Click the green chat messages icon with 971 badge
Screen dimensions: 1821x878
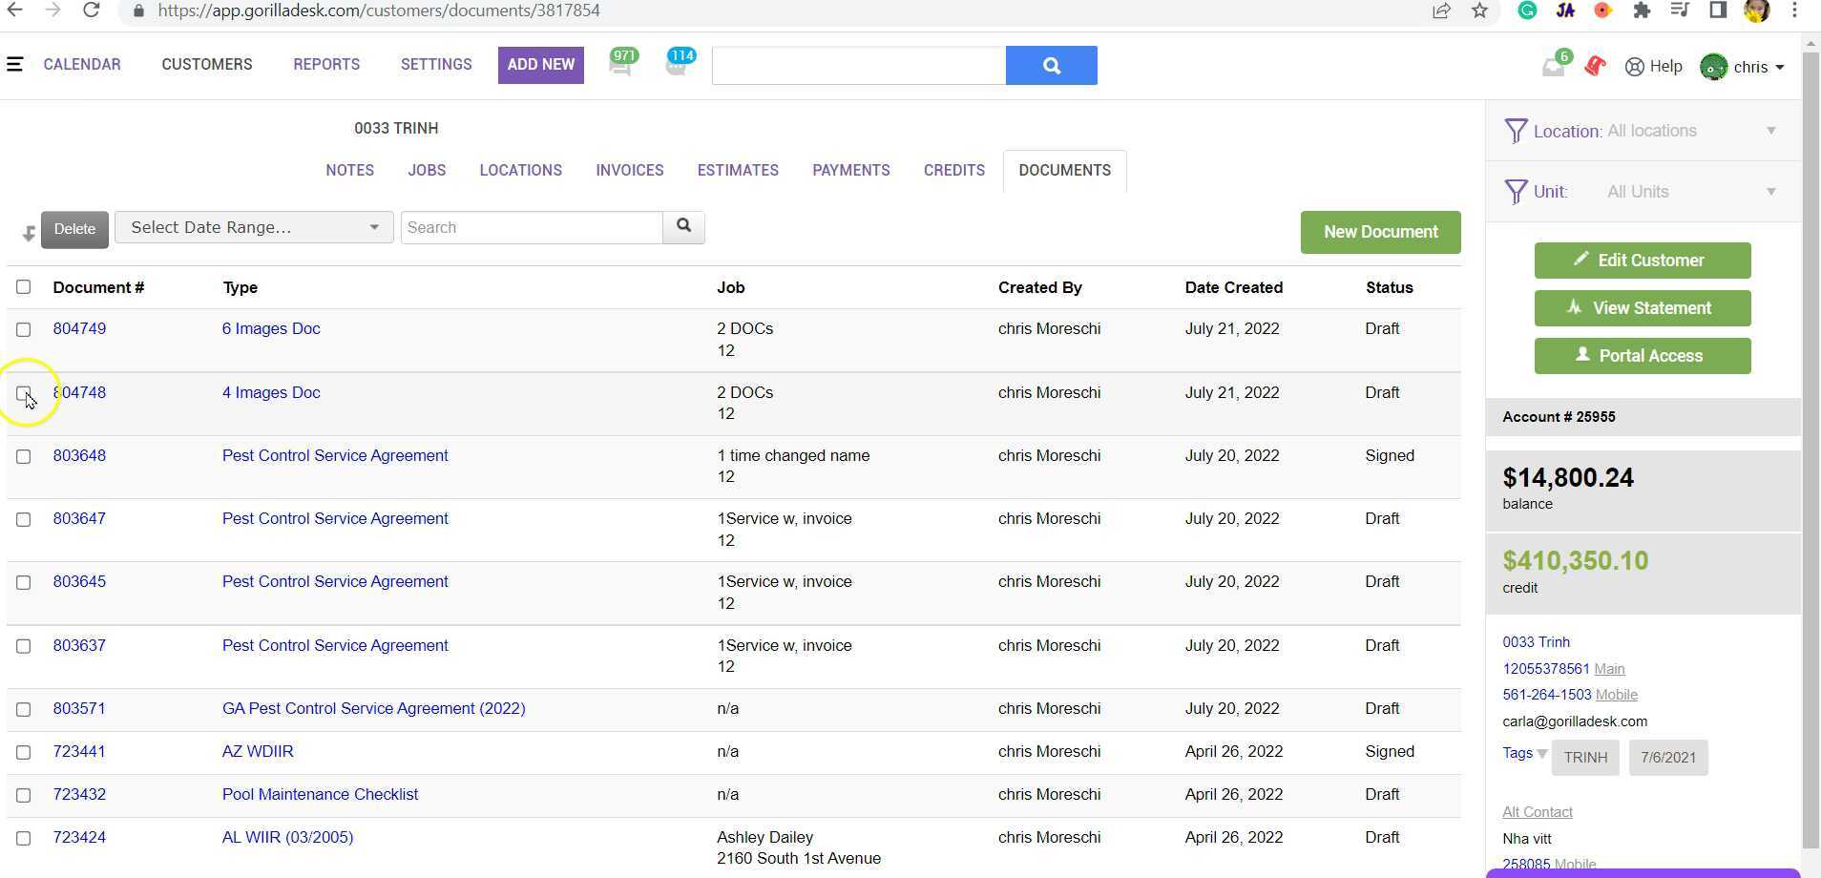(621, 65)
